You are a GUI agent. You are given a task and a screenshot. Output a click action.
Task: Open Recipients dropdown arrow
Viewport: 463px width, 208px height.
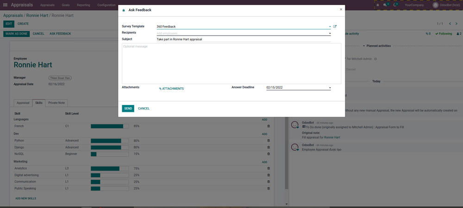[330, 34]
